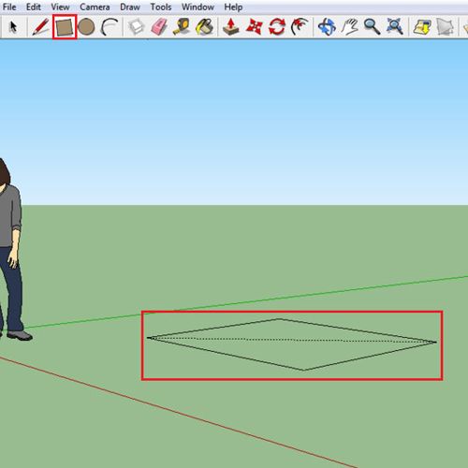The height and width of the screenshot is (468, 468).
Task: Choose the Zoom magnifier tool
Action: click(x=372, y=27)
